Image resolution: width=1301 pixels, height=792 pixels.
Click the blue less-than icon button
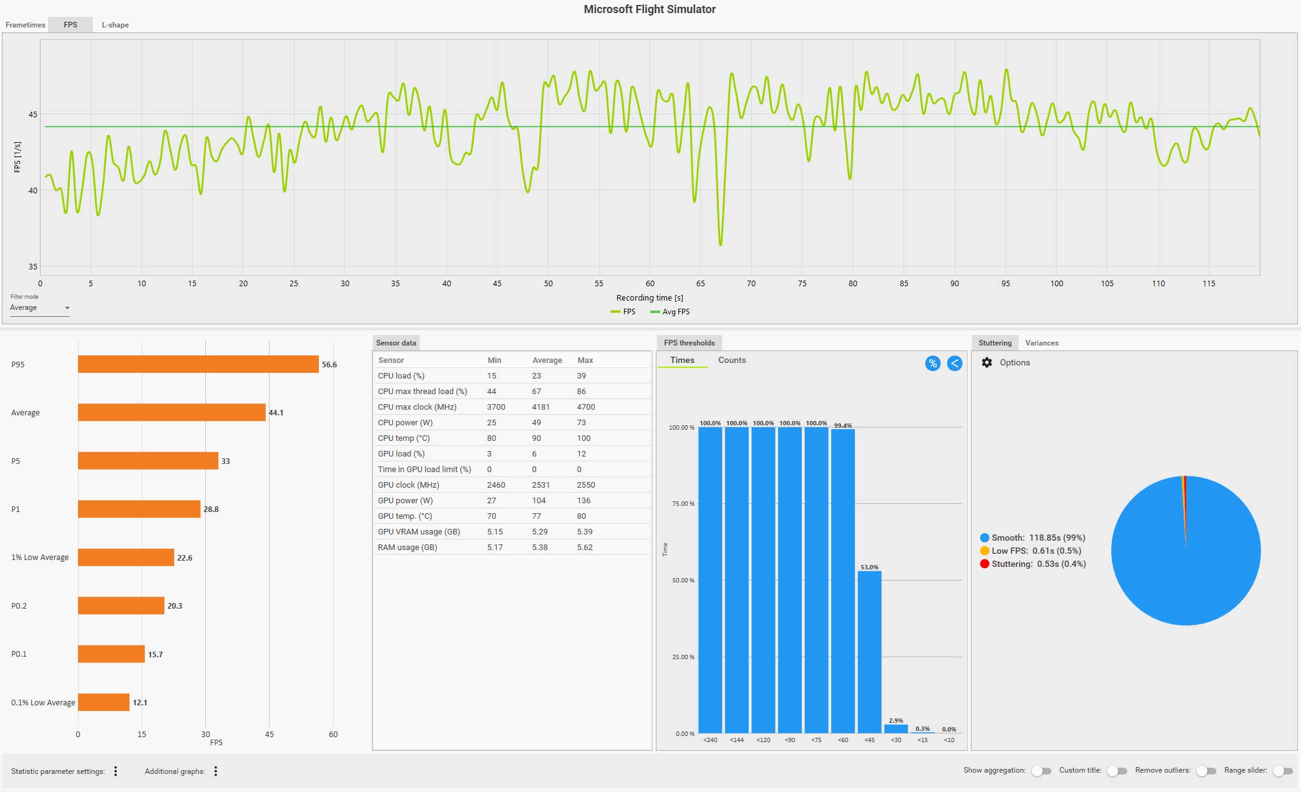coord(954,364)
